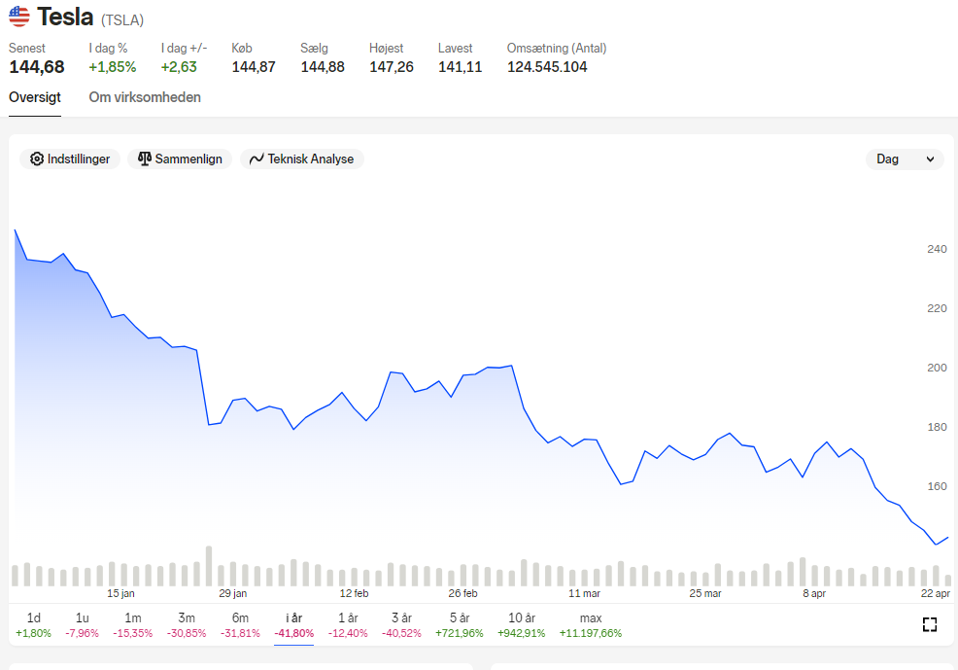Image resolution: width=958 pixels, height=670 pixels.
Task: Click the 11 mar date label
Action: click(584, 593)
